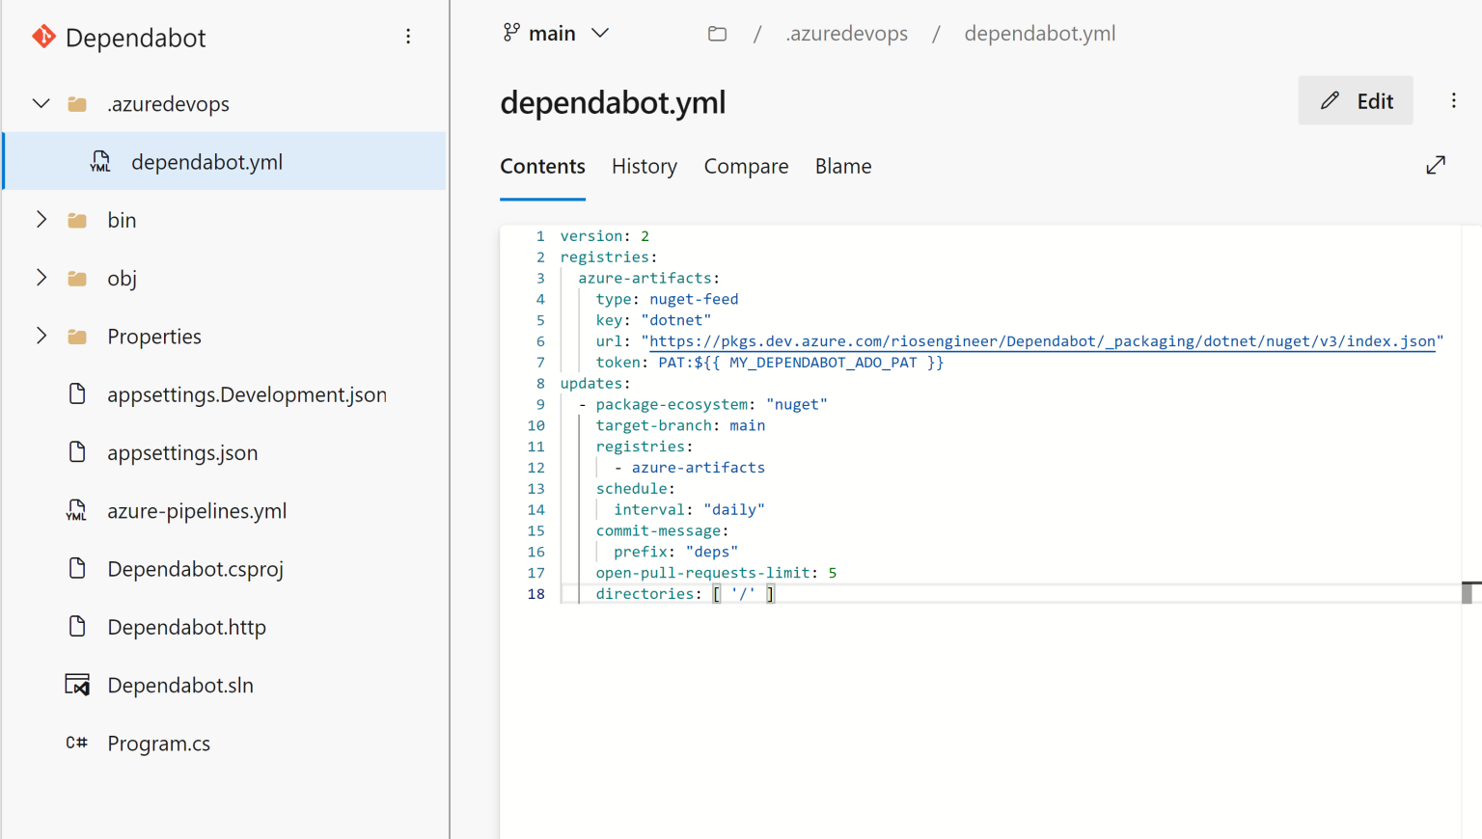Select appsettings.json in the file tree
Image resolution: width=1482 pixels, height=839 pixels.
tap(183, 452)
